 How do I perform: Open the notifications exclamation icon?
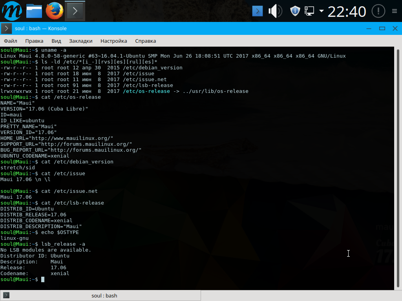[x=378, y=11]
